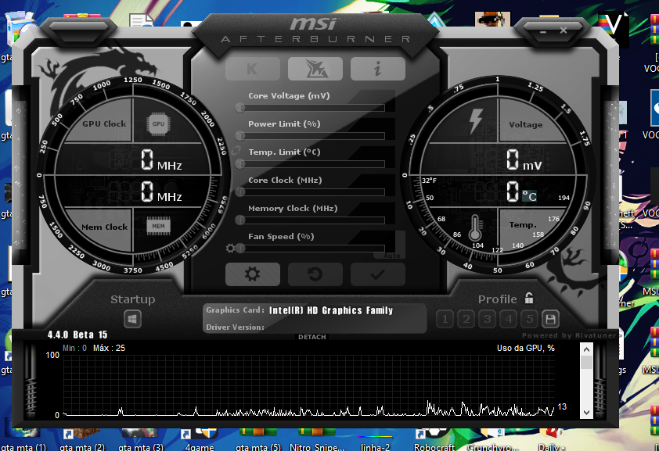Toggle the profile lock icon
Screen dimensions: 659x451
(529, 298)
